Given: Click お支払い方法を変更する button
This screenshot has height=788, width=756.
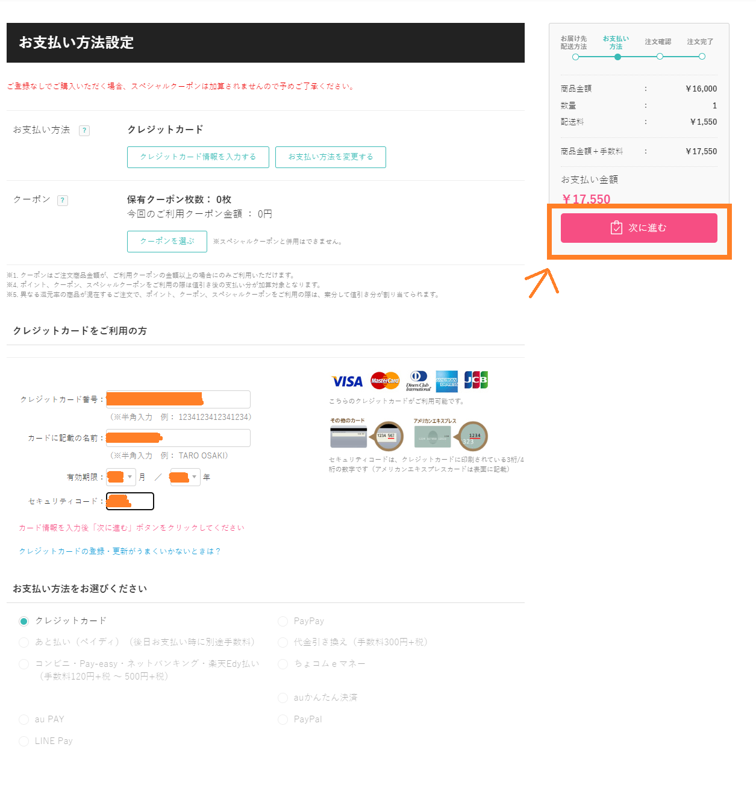Looking at the screenshot, I should (330, 157).
